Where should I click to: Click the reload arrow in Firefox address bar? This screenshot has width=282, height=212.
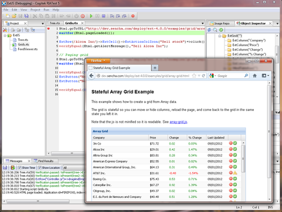coord(203,76)
